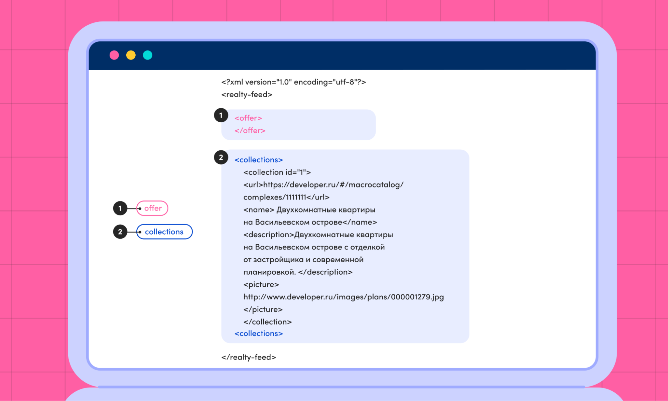
Task: Click the bottom blue <collections> tag
Action: [x=258, y=333]
